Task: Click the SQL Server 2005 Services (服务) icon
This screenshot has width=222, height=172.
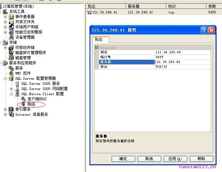Action: pyautogui.click(x=17, y=84)
